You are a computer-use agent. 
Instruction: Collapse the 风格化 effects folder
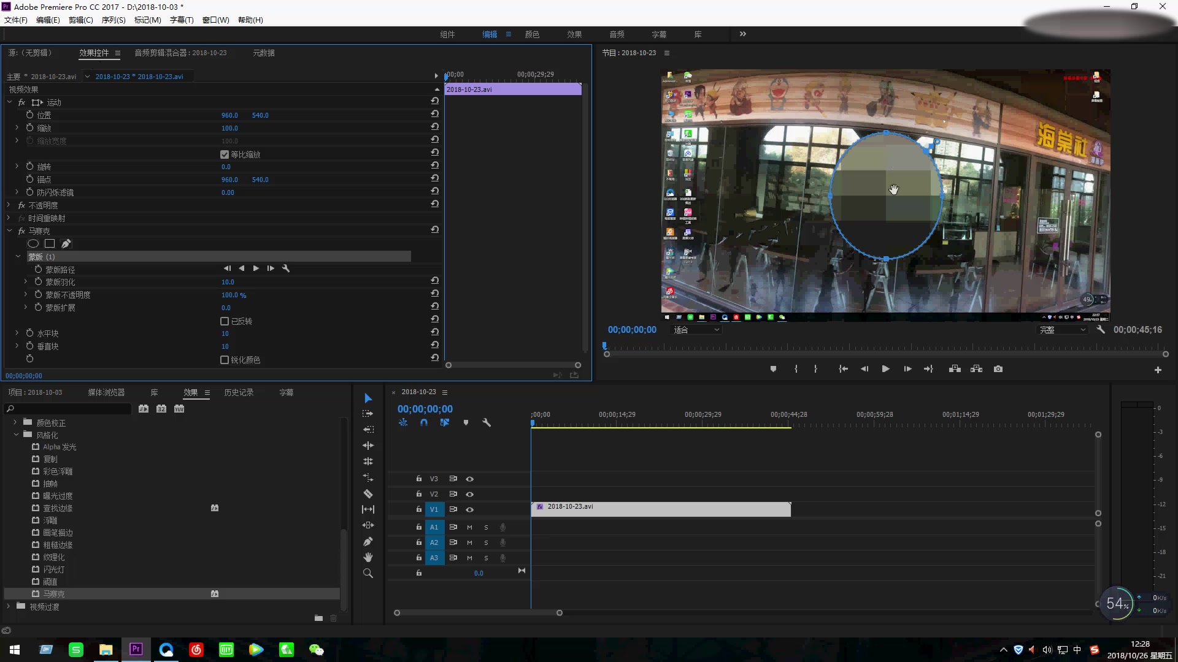pyautogui.click(x=16, y=435)
